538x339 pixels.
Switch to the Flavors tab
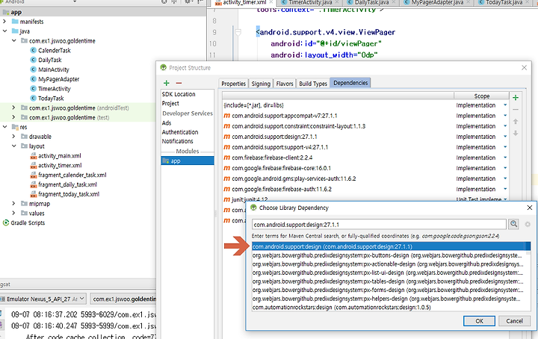285,84
